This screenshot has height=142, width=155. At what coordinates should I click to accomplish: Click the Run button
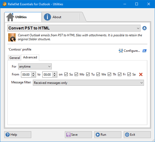(x=108, y=135)
